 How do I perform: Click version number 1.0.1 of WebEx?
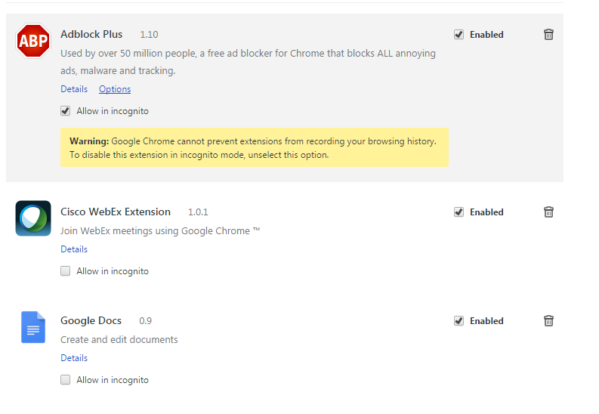tap(198, 212)
